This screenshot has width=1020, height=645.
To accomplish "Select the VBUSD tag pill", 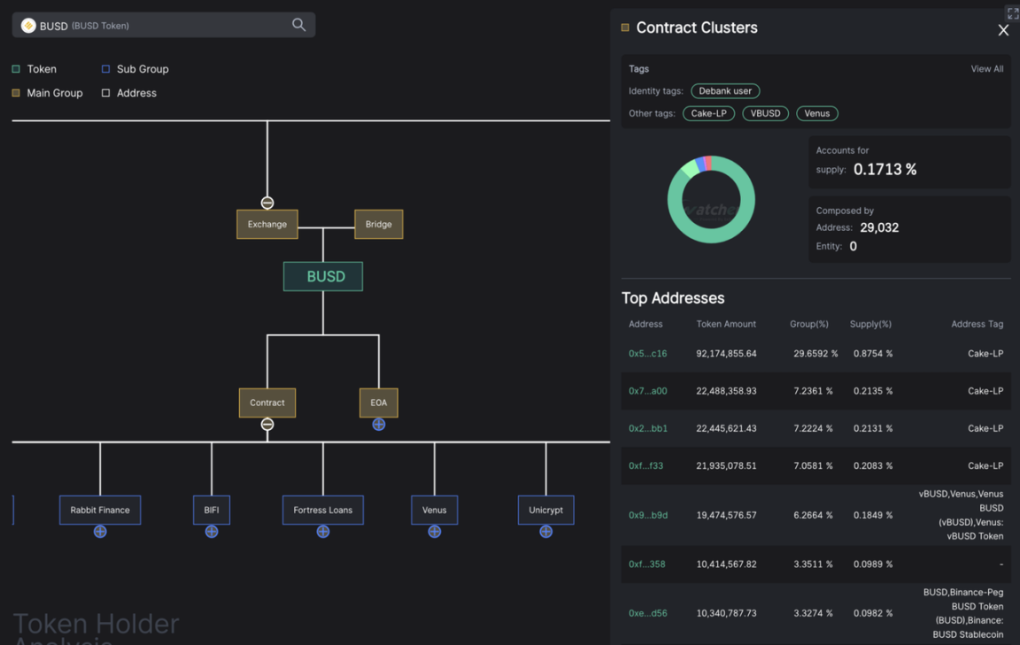I will pyautogui.click(x=765, y=113).
